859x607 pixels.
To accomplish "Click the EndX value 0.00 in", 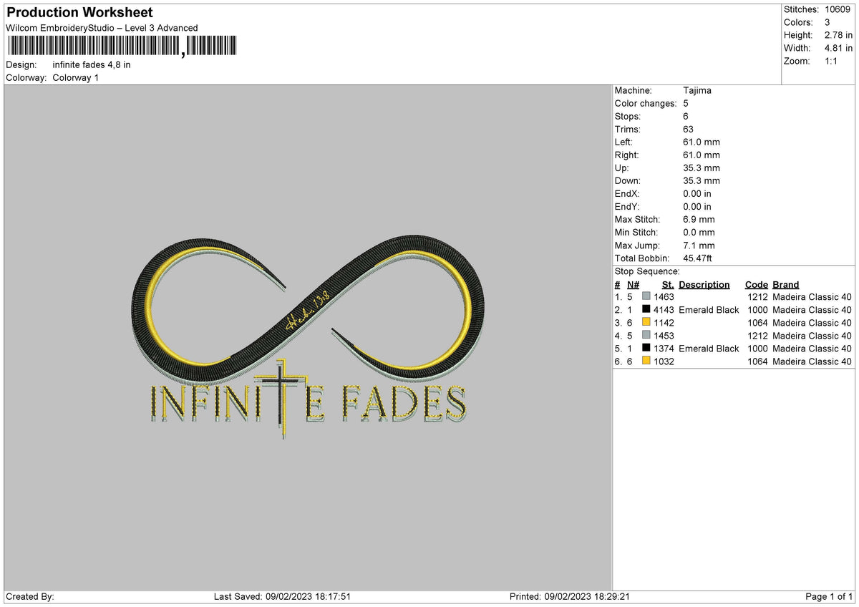I will point(697,193).
